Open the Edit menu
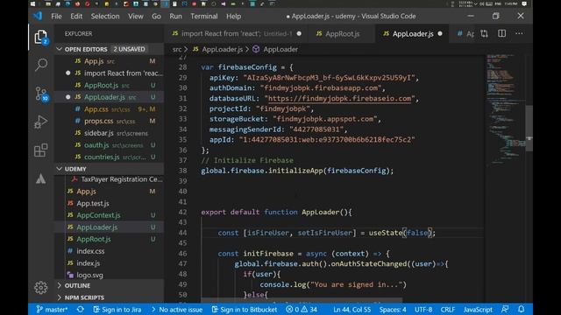Viewport: 561px width, 315px height. 76,17
